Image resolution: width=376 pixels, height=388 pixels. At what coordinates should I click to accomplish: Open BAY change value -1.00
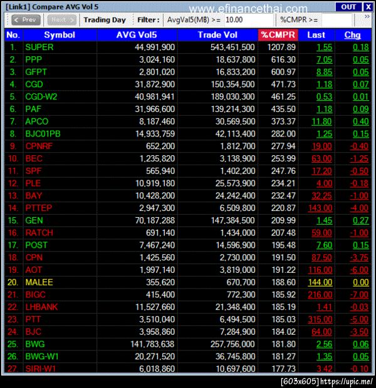pyautogui.click(x=359, y=196)
